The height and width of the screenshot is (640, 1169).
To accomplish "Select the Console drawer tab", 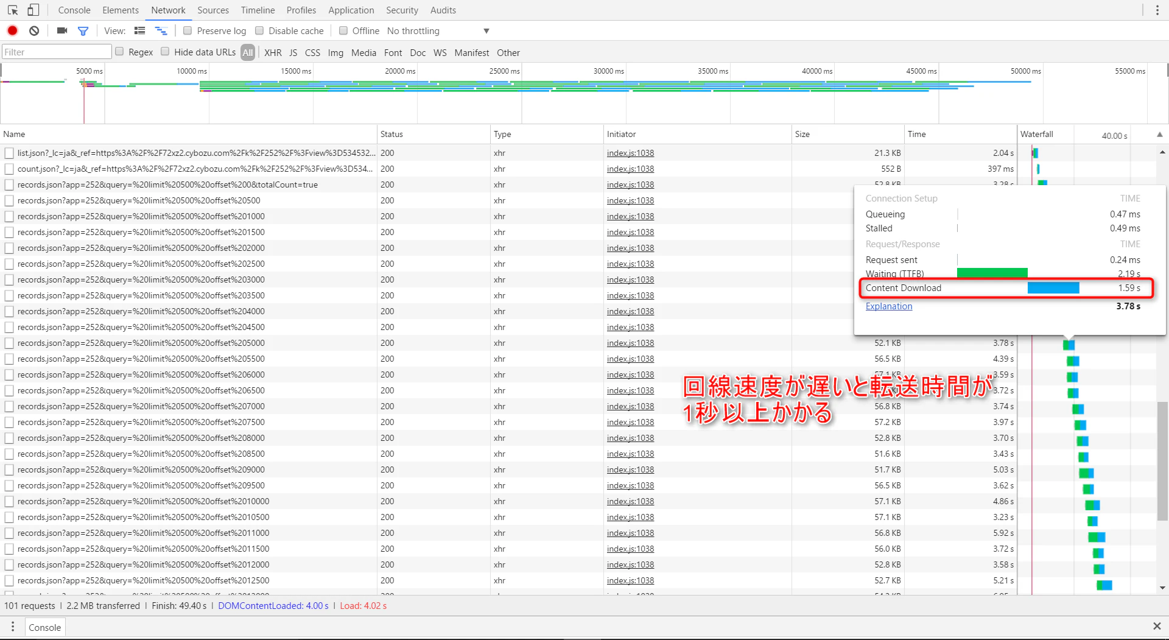I will (x=45, y=627).
